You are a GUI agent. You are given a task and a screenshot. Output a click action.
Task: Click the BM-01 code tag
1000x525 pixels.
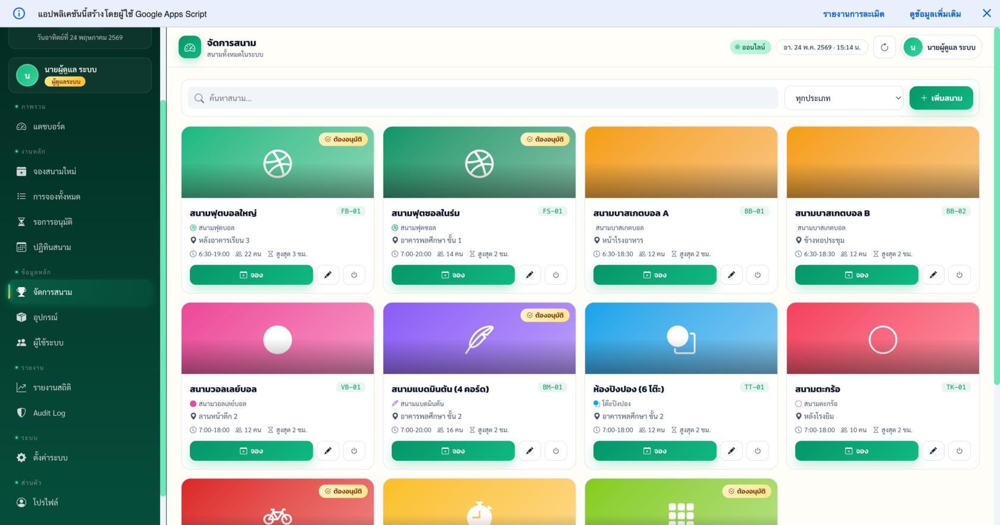552,387
